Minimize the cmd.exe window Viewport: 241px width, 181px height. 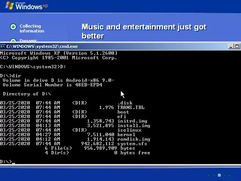(231, 46)
